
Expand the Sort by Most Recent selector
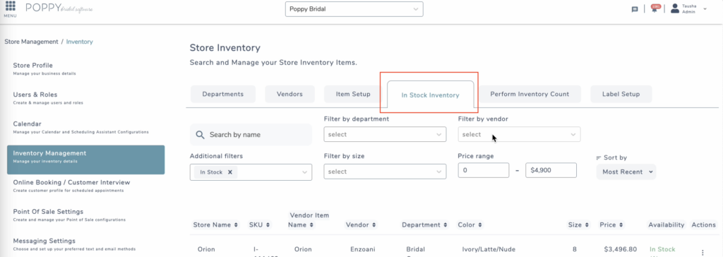click(626, 172)
